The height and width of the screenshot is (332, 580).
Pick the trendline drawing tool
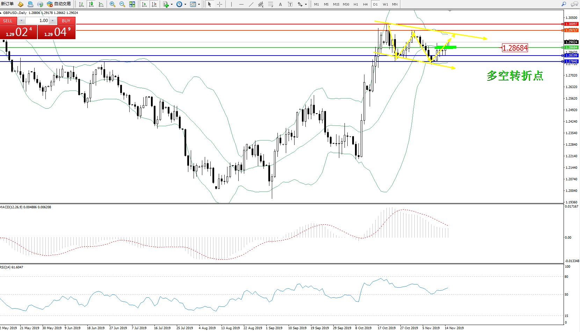pos(251,4)
